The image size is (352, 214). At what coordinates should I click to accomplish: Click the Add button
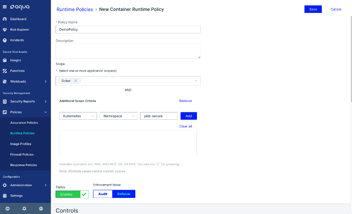click(188, 116)
